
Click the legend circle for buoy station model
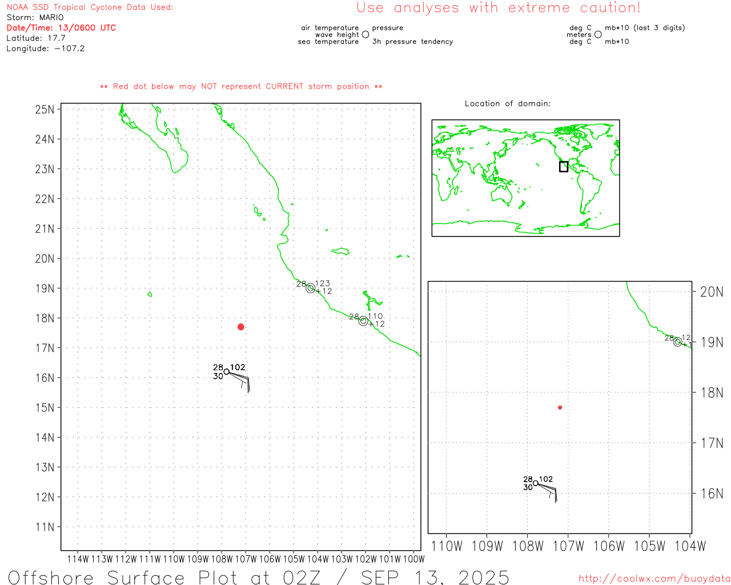pos(365,34)
